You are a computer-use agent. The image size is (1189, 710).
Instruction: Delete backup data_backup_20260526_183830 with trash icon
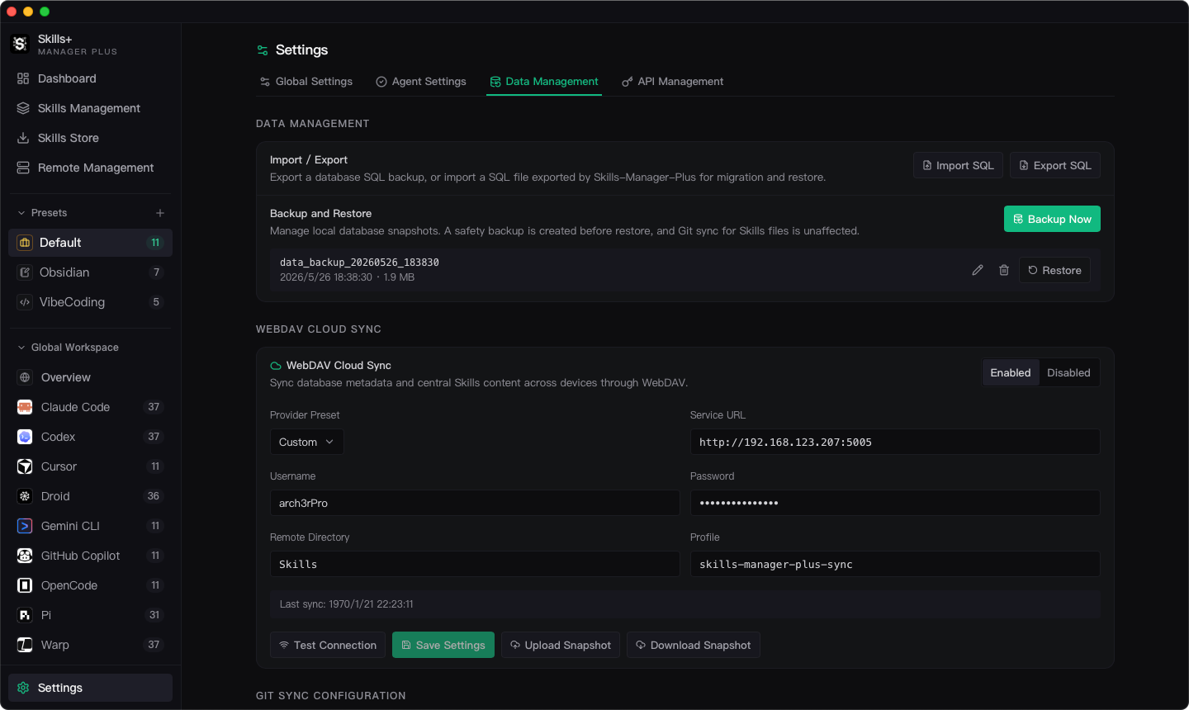click(1004, 270)
